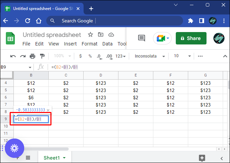Open the Data menu
Screen dimensions: 230x163
(x=107, y=44)
